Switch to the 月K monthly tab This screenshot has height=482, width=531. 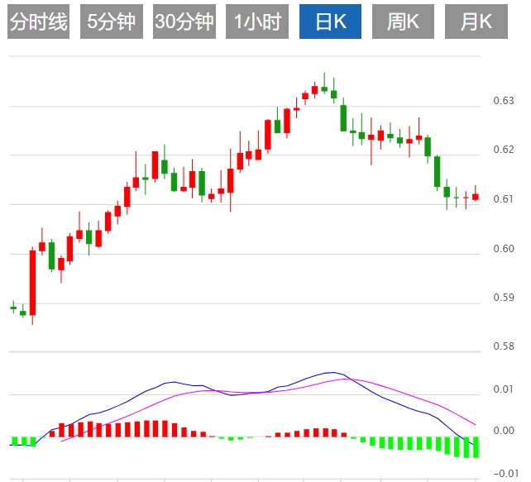476,21
